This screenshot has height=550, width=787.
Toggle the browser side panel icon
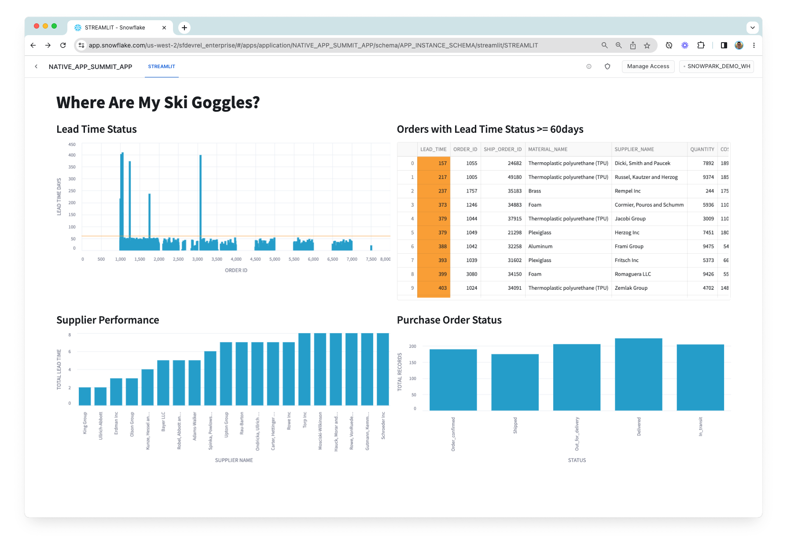click(x=724, y=45)
